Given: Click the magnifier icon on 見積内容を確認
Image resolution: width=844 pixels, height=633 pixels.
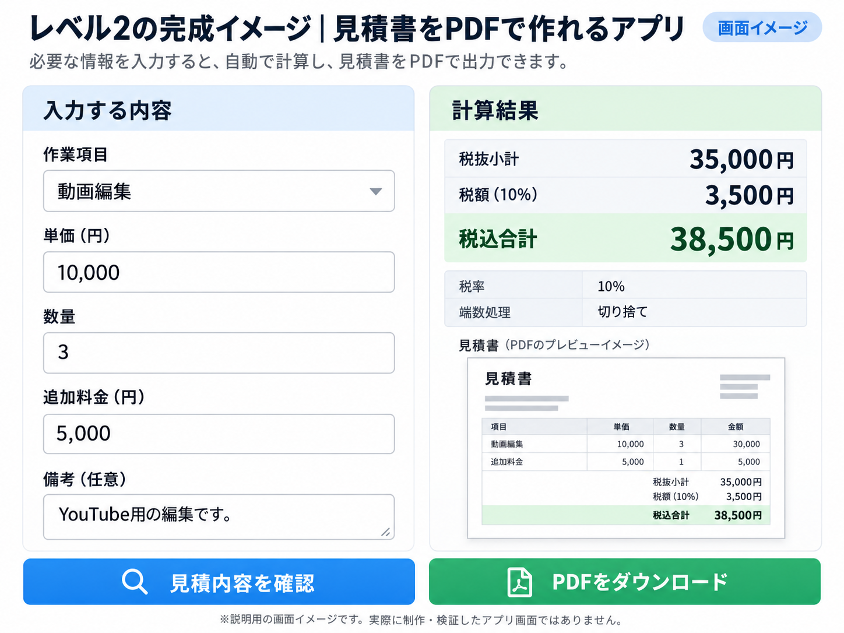Looking at the screenshot, I should (135, 582).
